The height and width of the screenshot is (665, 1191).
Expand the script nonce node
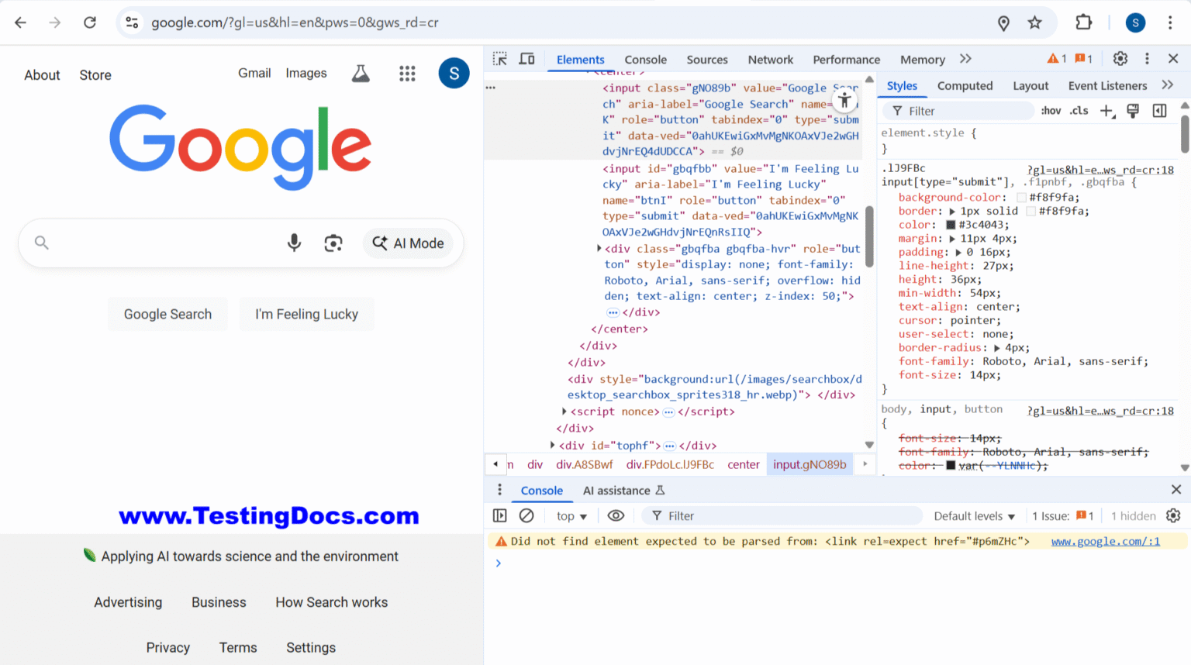click(564, 412)
